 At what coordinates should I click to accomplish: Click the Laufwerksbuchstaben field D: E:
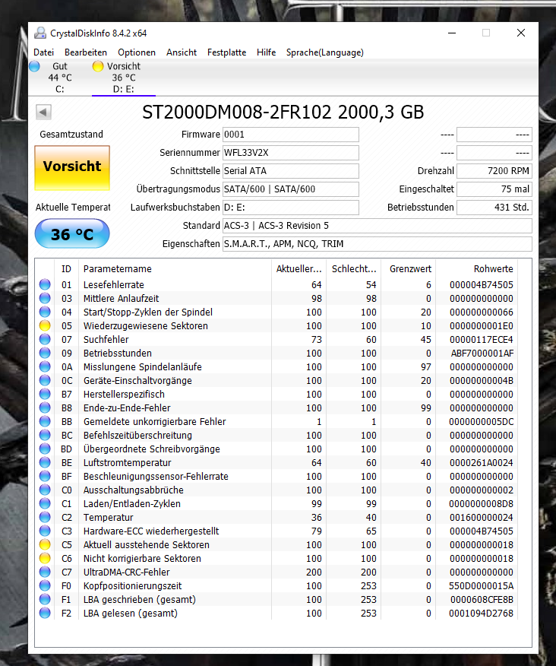[291, 208]
